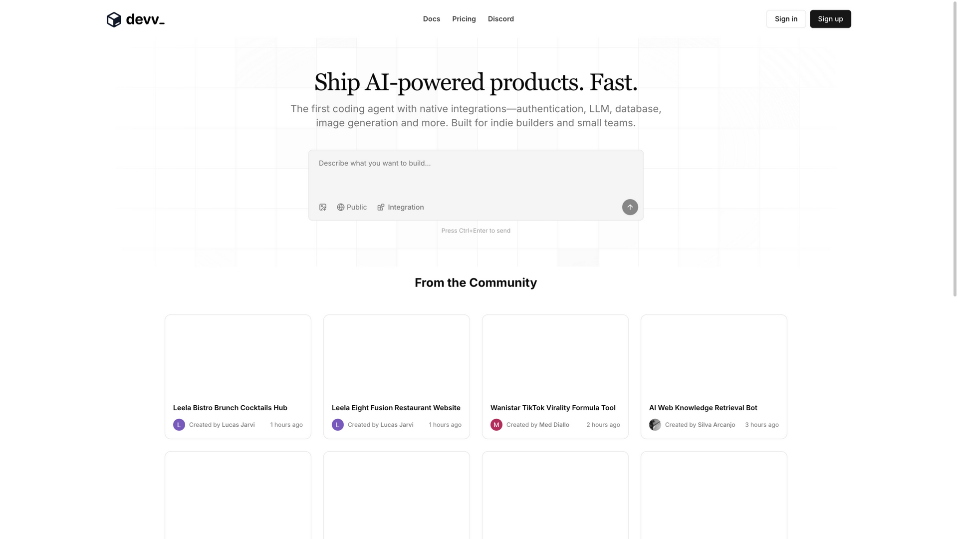
Task: Open the Integration selector
Action: coord(401,207)
